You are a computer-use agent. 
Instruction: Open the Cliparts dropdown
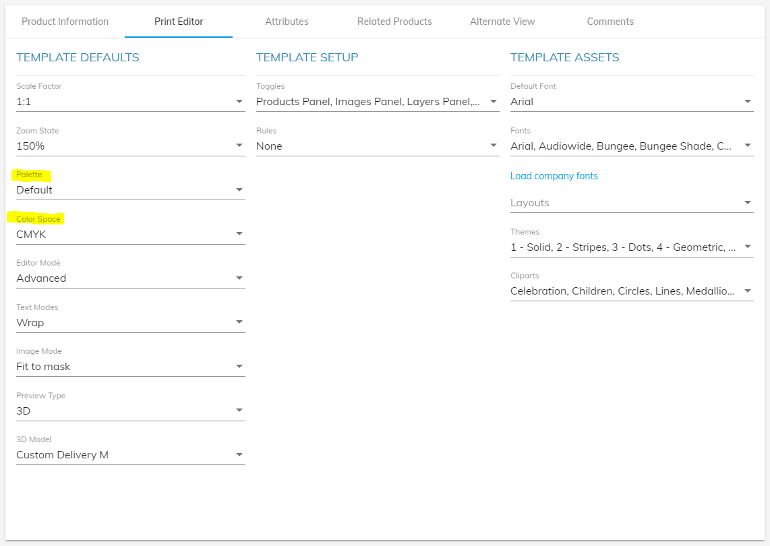tap(632, 291)
